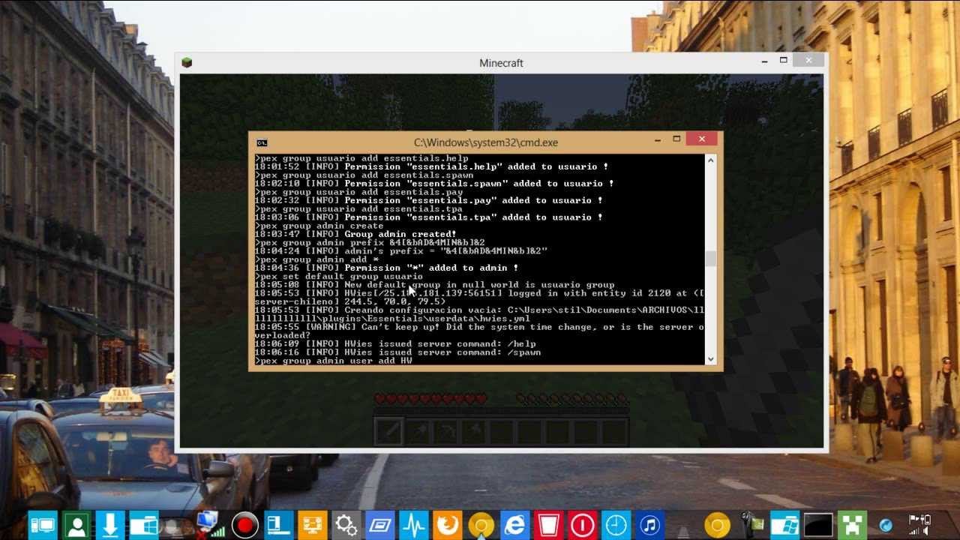Click the red power button dock icon

582,525
